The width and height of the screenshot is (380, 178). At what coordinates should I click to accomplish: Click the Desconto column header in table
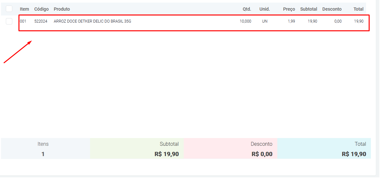[x=332, y=9]
